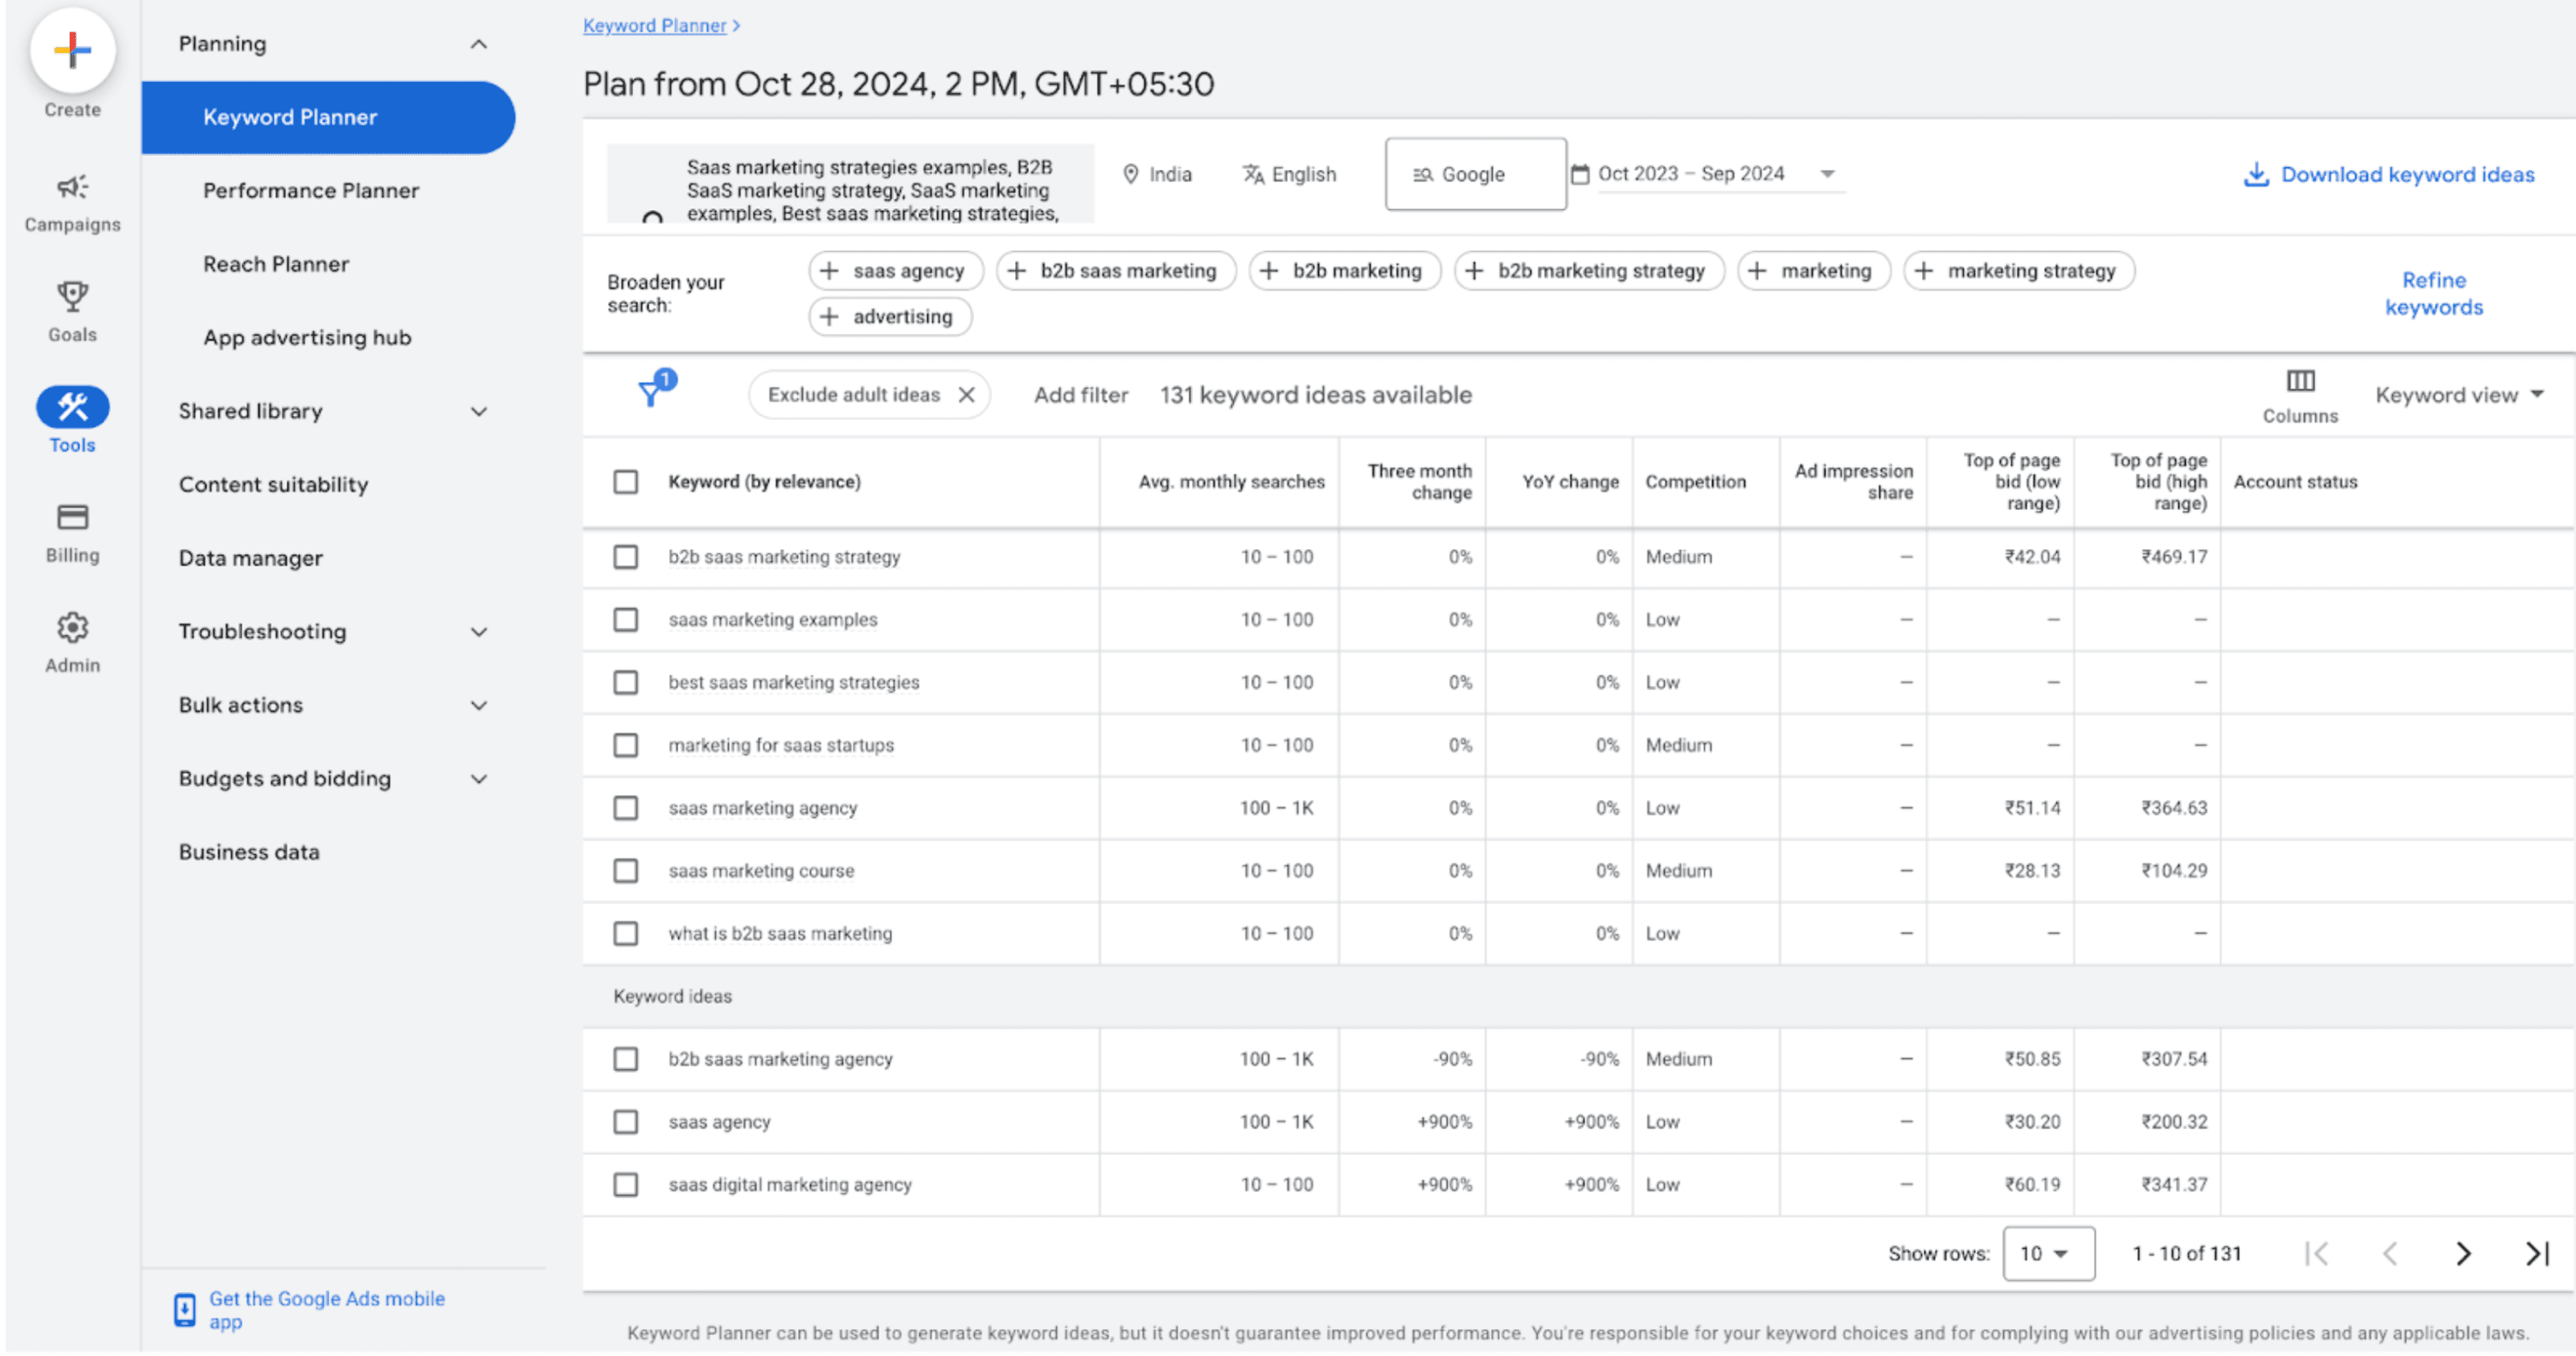Expand the Budgets and bidding section
The image size is (2576, 1356).
coord(479,778)
